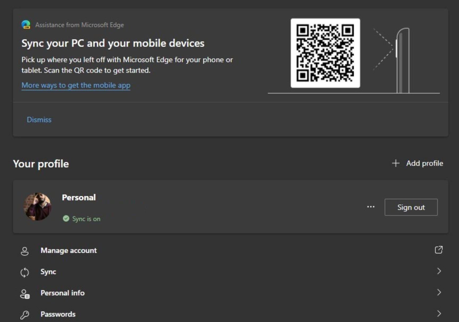
Task: Click the QR code image
Action: [325, 53]
